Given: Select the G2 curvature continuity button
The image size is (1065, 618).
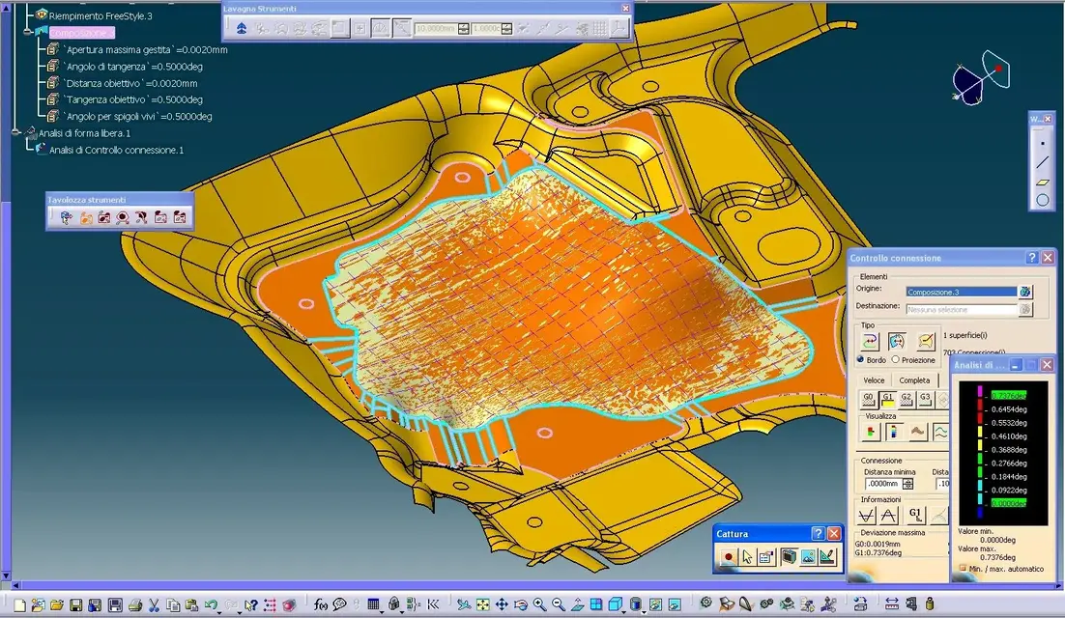Looking at the screenshot, I should click(906, 398).
